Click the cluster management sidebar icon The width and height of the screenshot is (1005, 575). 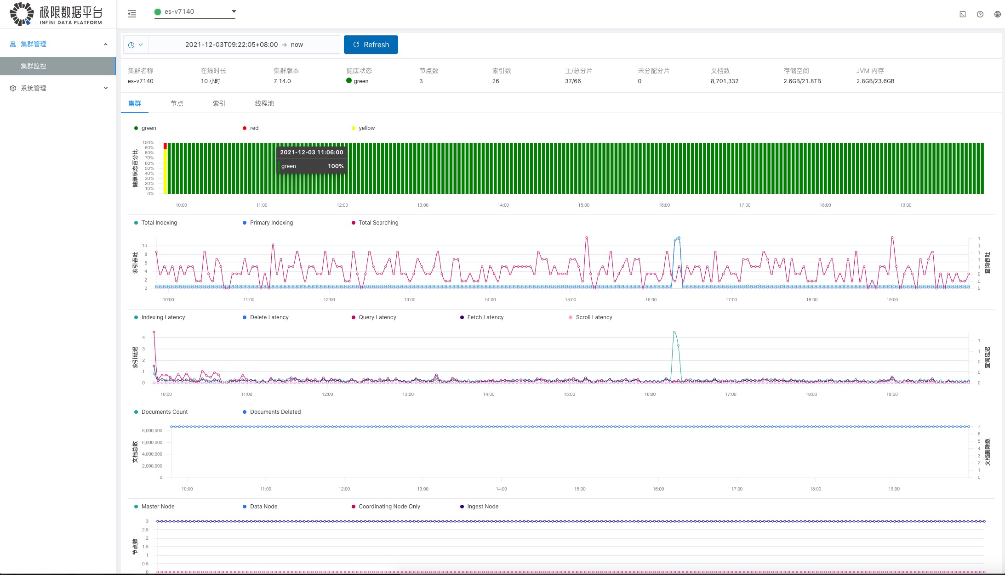13,44
